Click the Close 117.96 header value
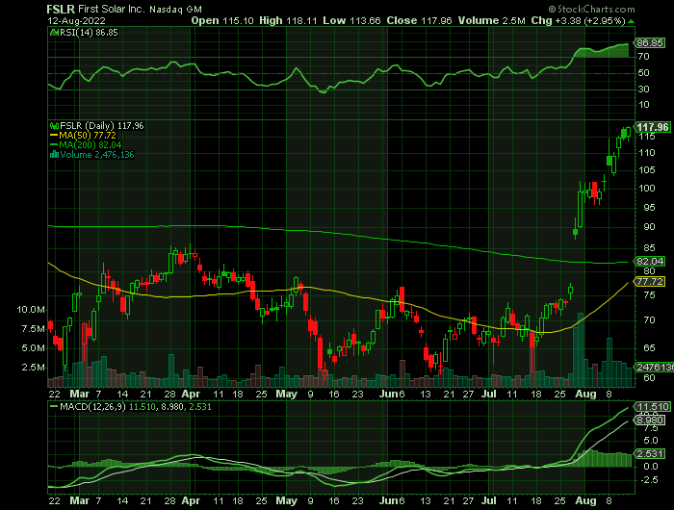 pos(419,20)
